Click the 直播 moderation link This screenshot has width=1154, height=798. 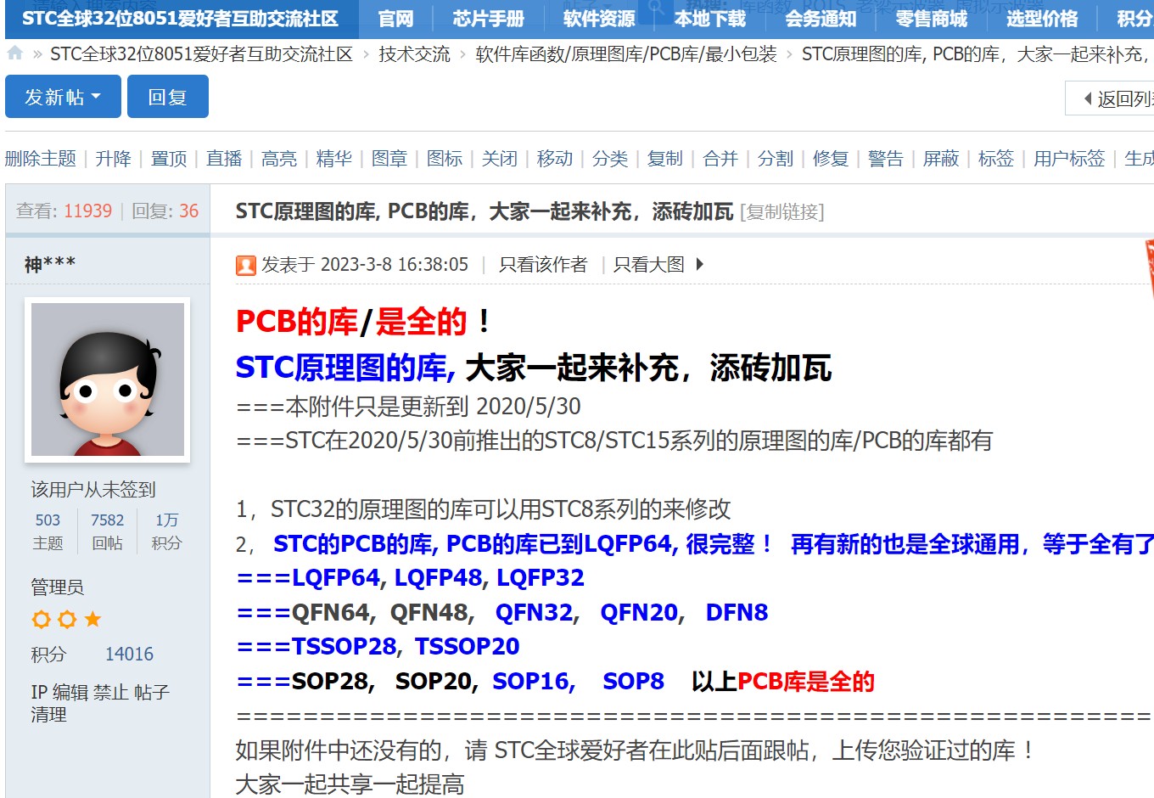224,159
